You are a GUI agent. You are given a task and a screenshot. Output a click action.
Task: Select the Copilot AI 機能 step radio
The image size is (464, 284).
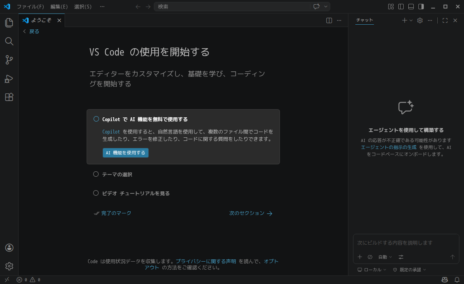pos(96,119)
